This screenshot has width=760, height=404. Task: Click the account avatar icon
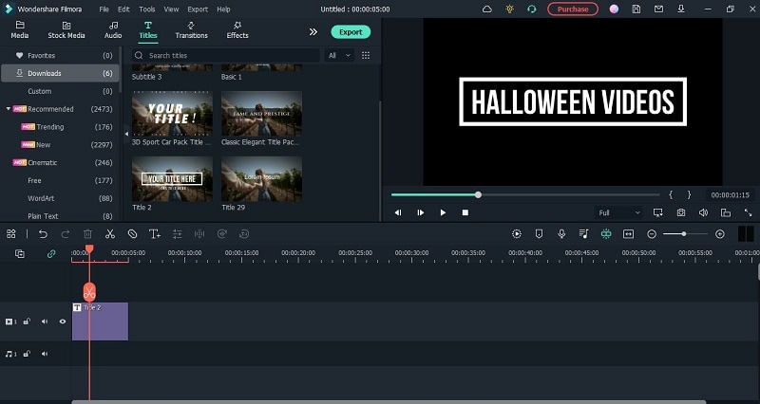click(x=614, y=9)
